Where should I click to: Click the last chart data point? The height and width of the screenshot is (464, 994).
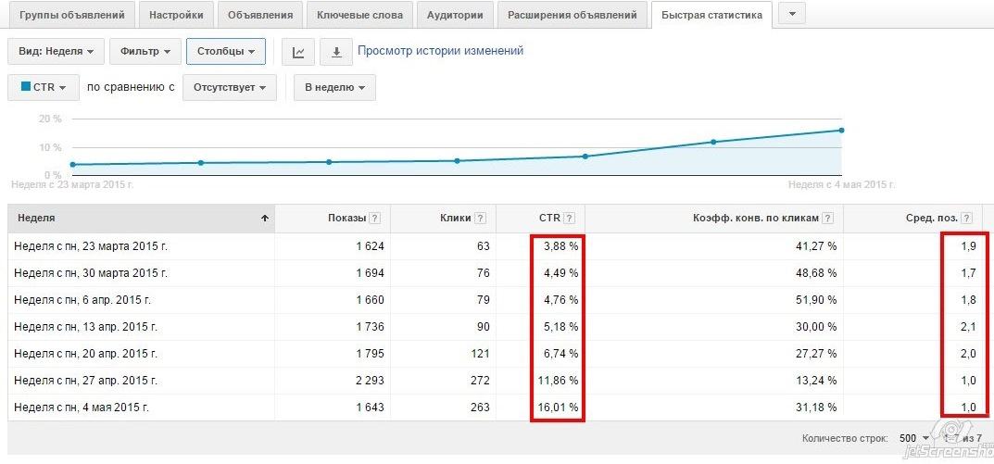coord(841,130)
